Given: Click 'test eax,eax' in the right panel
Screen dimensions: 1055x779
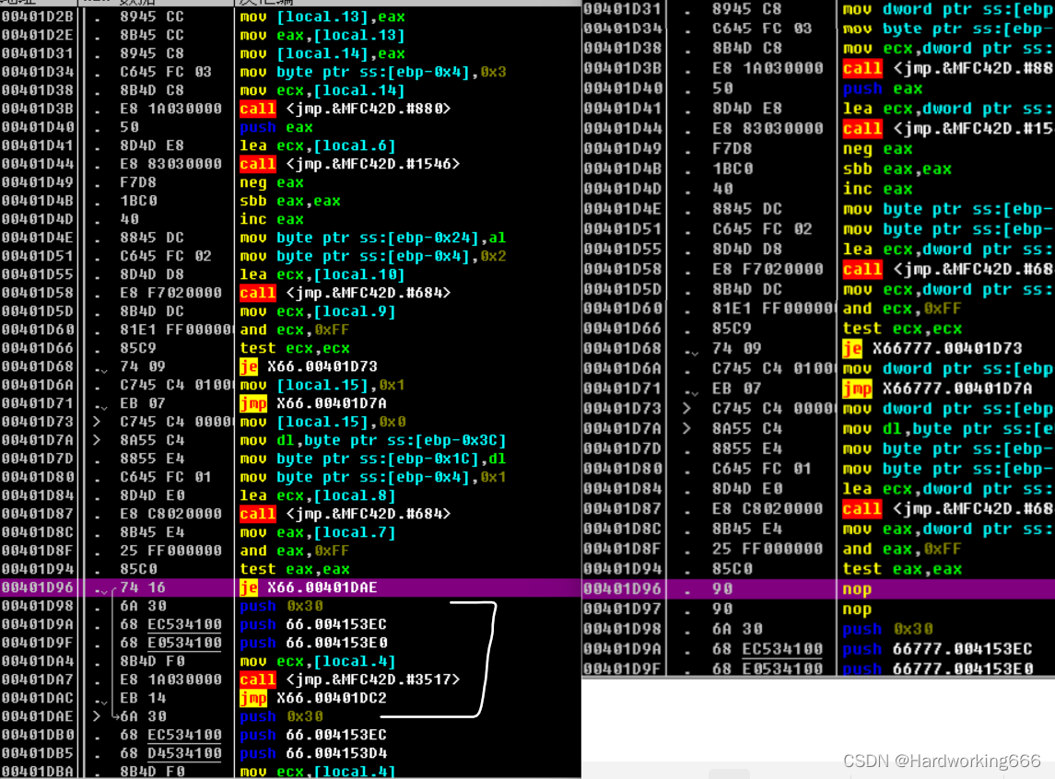Looking at the screenshot, I should pyautogui.click(x=902, y=569).
